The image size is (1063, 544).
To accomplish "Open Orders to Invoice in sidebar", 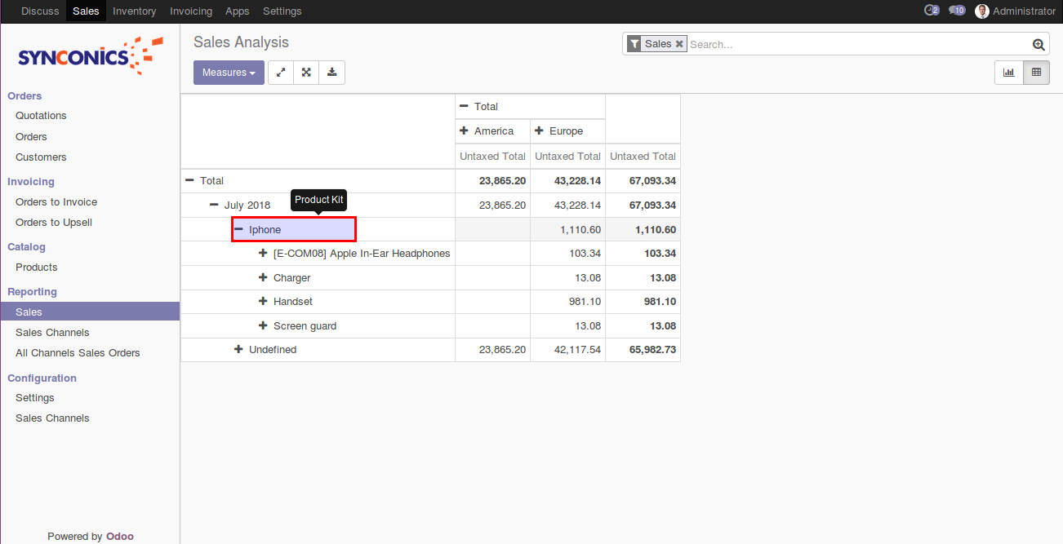I will (56, 202).
